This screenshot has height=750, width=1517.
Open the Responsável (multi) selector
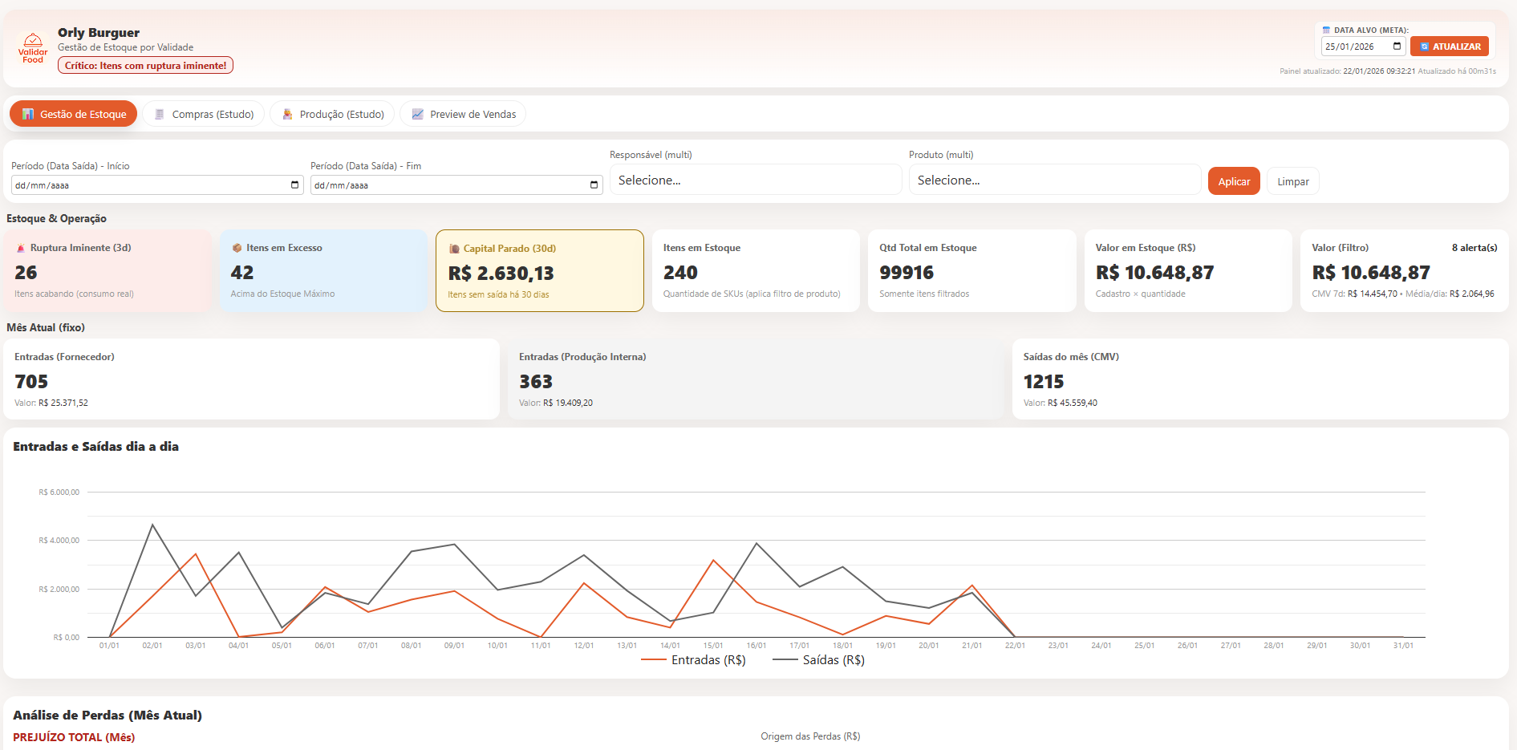pos(755,180)
